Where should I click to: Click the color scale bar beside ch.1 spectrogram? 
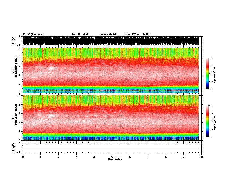tap(208, 74)
